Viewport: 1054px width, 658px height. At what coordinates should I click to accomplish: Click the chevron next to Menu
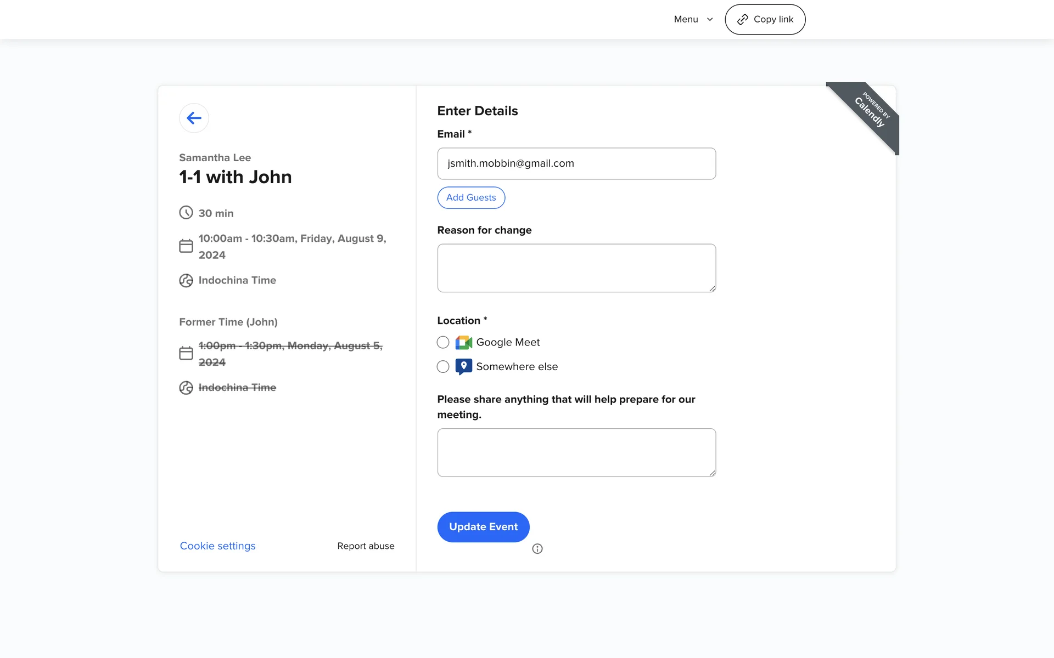pyautogui.click(x=710, y=19)
